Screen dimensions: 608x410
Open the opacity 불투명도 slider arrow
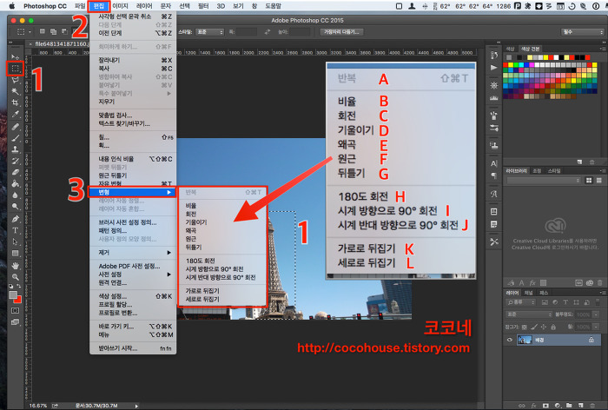tap(596, 314)
